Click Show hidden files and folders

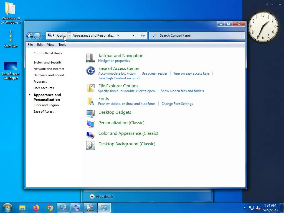tap(182, 91)
